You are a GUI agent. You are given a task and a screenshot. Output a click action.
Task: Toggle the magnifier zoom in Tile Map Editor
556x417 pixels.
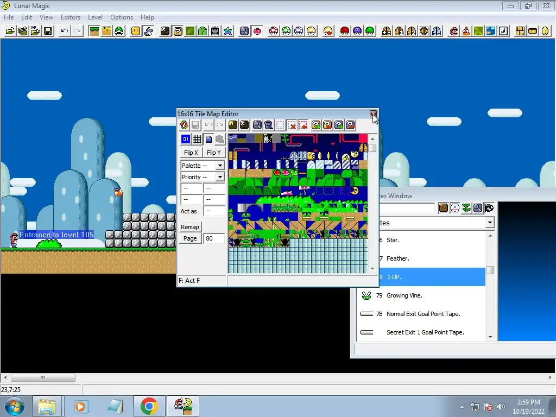point(257,125)
